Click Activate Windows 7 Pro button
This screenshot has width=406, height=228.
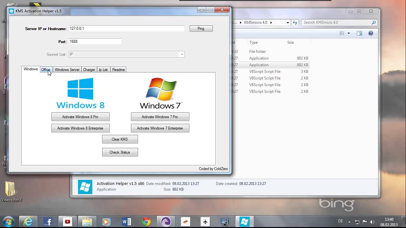[x=160, y=117]
